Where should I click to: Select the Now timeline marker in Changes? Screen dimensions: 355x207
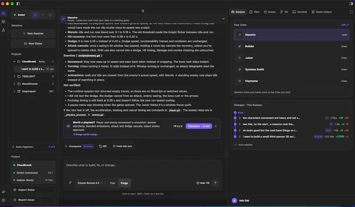click(x=235, y=112)
